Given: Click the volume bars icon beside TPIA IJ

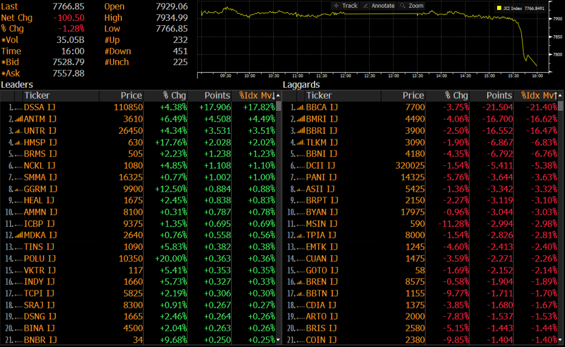Looking at the screenshot, I should click(301, 235).
